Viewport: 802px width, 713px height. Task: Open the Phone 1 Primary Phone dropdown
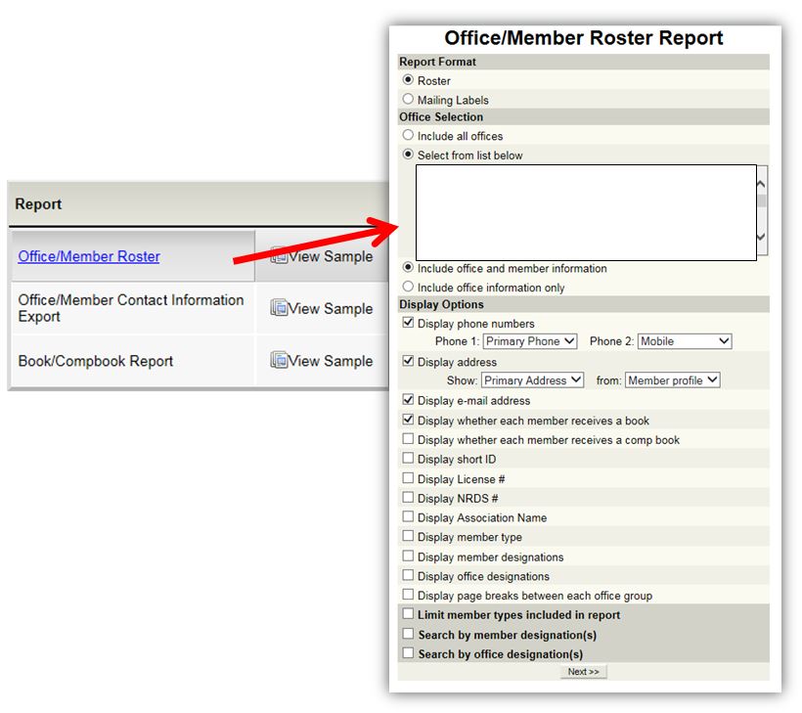tap(530, 341)
